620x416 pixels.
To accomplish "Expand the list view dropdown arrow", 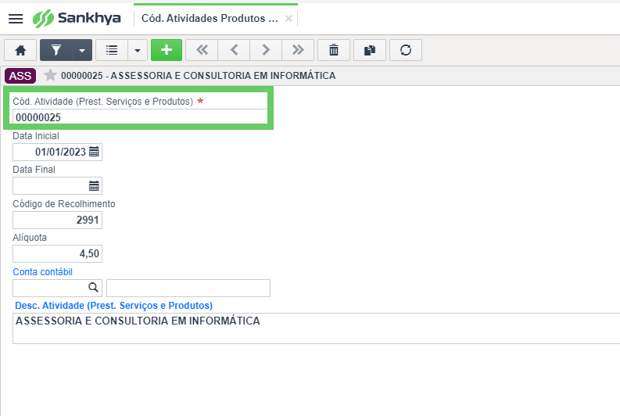I will coord(138,50).
